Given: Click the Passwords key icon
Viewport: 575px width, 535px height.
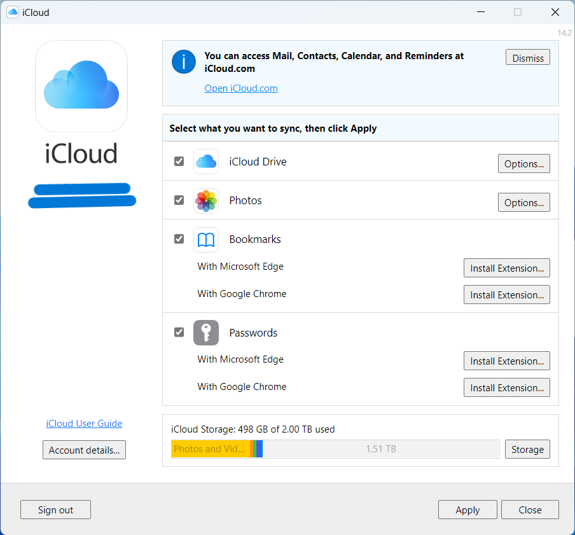Looking at the screenshot, I should coord(206,333).
